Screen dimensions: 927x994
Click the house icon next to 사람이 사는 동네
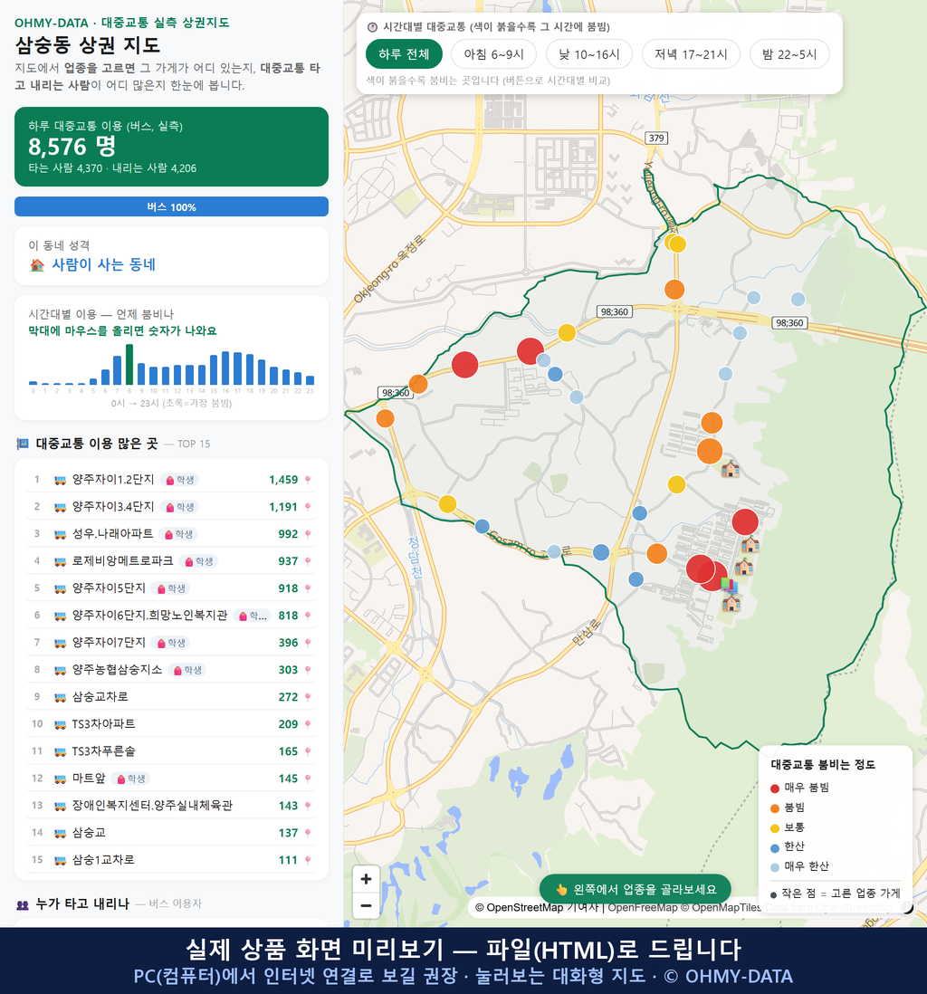37,265
